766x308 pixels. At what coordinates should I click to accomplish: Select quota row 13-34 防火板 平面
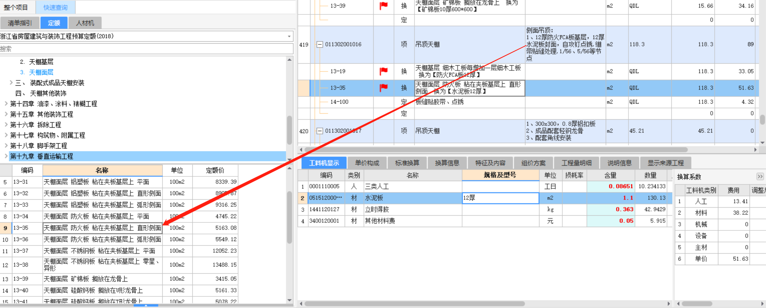click(119, 216)
